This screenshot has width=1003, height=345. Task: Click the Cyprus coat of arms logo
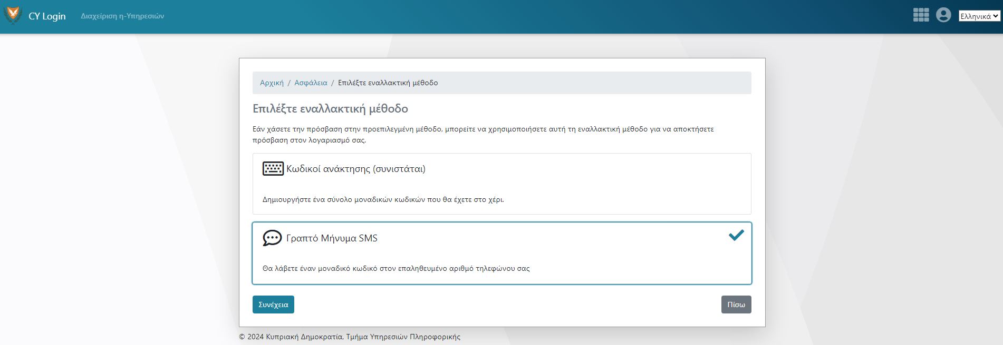13,16
